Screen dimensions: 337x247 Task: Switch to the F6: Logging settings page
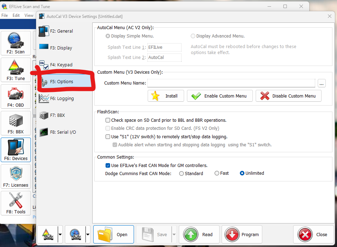pos(65,99)
